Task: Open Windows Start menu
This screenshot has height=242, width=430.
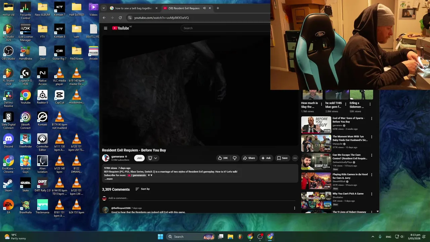Action: click(x=160, y=237)
